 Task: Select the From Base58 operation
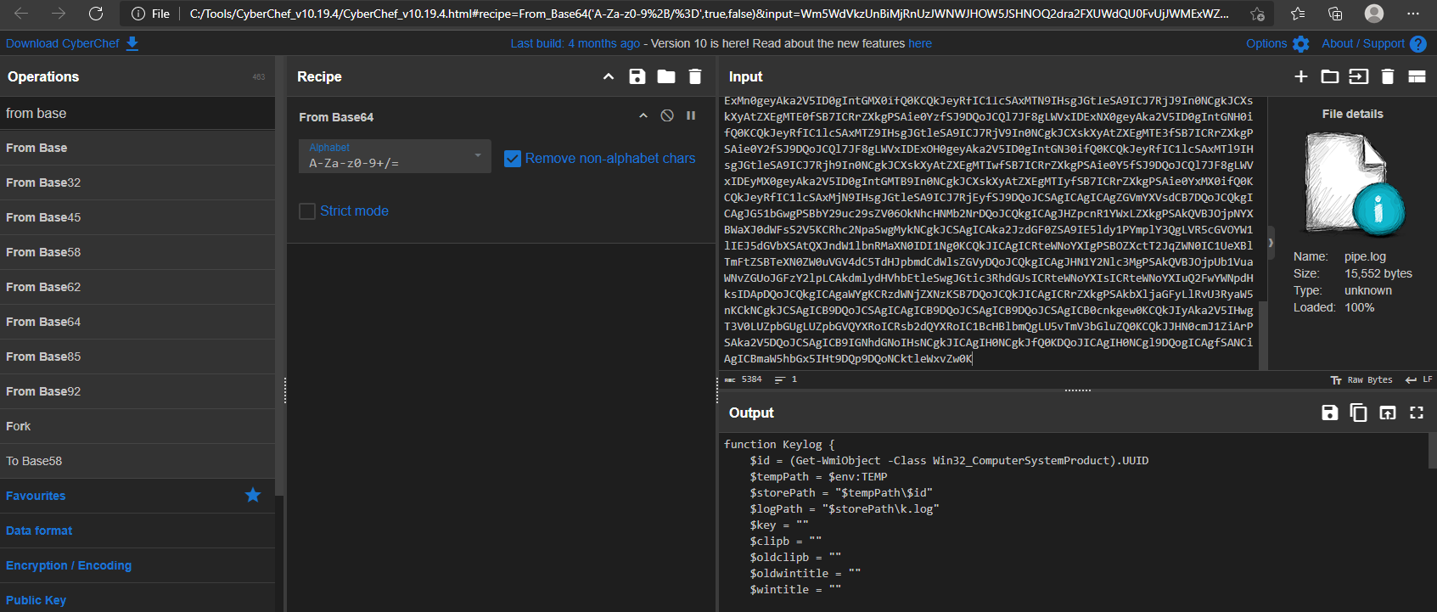(x=138, y=252)
